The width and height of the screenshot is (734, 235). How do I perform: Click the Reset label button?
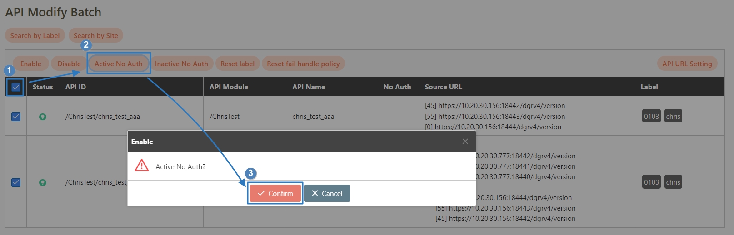237,64
